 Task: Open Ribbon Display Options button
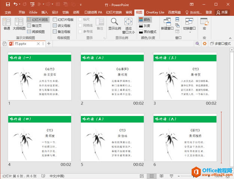(x=192, y=5)
